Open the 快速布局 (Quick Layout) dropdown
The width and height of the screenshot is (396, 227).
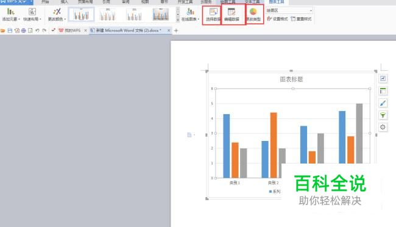click(x=32, y=15)
